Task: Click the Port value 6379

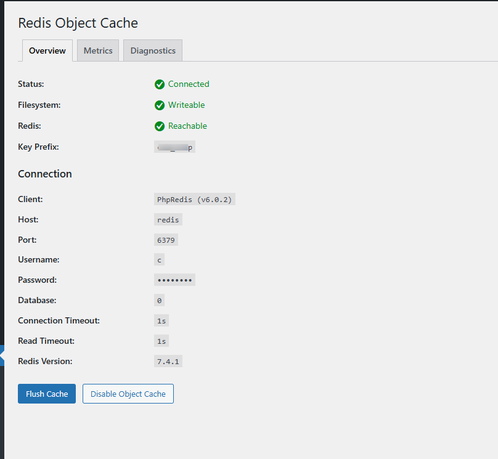Action: click(x=166, y=240)
